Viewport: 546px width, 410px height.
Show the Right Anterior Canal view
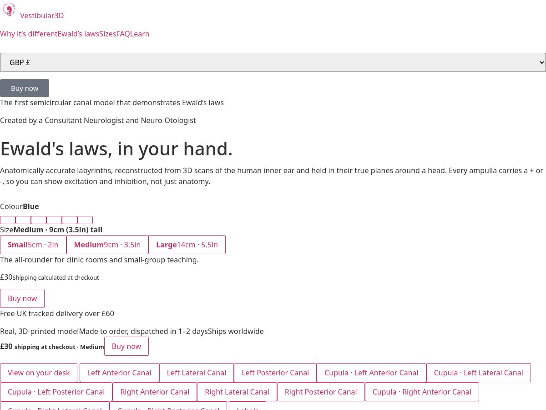click(x=155, y=392)
